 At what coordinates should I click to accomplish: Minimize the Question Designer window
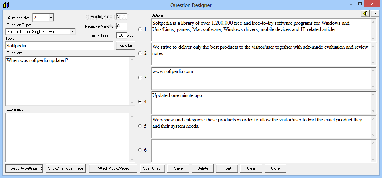(351, 5)
